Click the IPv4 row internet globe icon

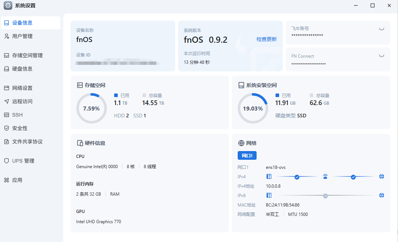(x=382, y=176)
